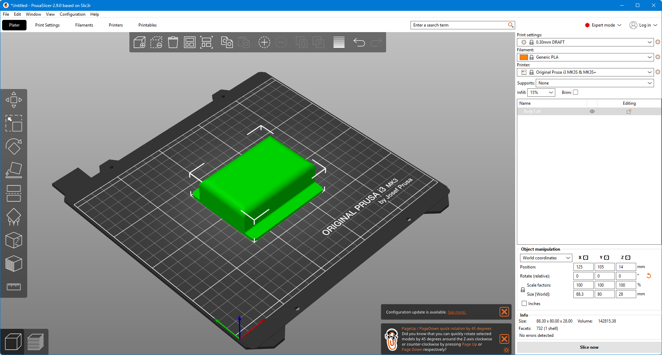This screenshot has width=662, height=355.
Task: Click the Add object icon in top toolbar
Action: coord(140,42)
